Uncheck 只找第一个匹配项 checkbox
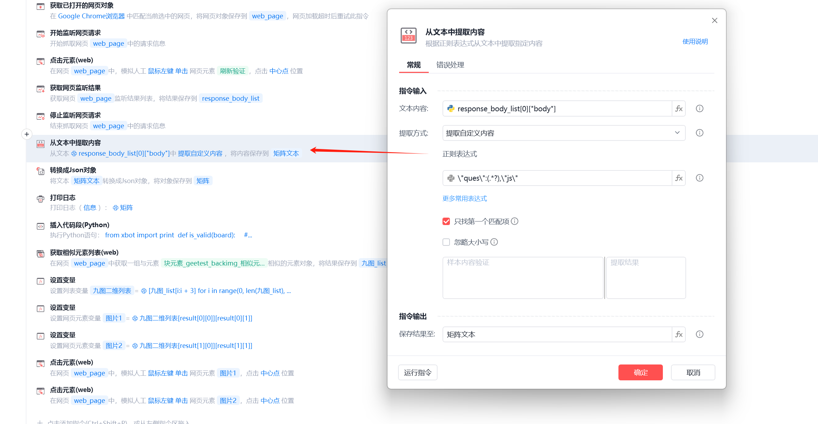818x424 pixels. pos(446,221)
